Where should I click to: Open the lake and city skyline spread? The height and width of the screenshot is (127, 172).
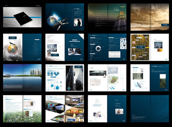pos(22,77)
